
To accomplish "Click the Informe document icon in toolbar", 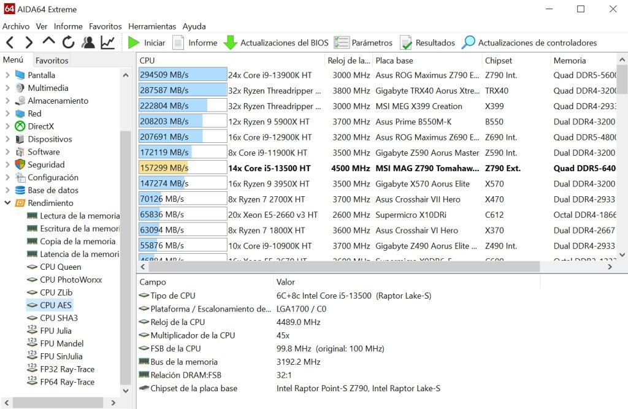I will click(178, 42).
